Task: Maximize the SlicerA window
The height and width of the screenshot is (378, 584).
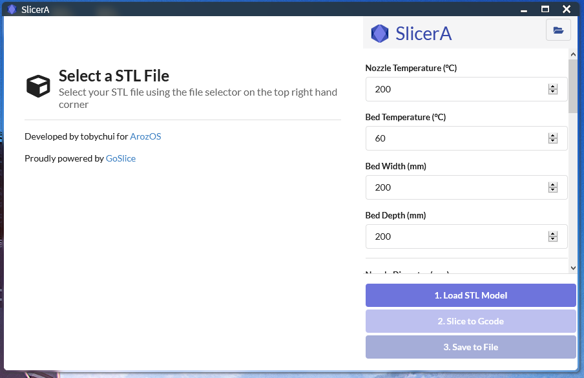Action: pyautogui.click(x=545, y=9)
